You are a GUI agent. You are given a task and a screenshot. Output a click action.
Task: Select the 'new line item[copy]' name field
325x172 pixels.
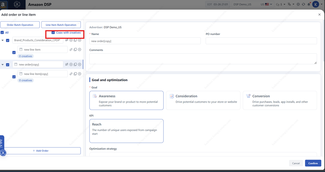(x=42, y=74)
